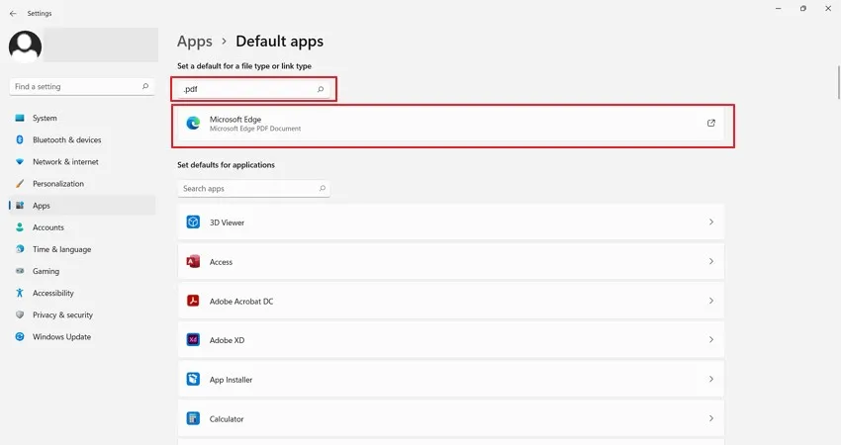Click the Calculator app icon
The width and height of the screenshot is (841, 445).
[x=194, y=418]
